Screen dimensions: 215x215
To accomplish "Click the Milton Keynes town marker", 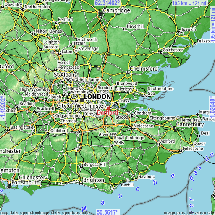I will 34,34.
